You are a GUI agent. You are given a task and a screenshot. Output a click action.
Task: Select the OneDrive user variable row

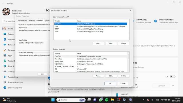coord(91,24)
